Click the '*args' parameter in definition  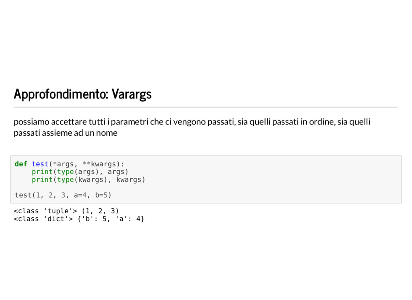[63, 164]
